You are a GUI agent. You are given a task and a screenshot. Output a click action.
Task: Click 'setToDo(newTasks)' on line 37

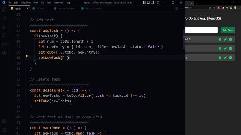[53, 101]
